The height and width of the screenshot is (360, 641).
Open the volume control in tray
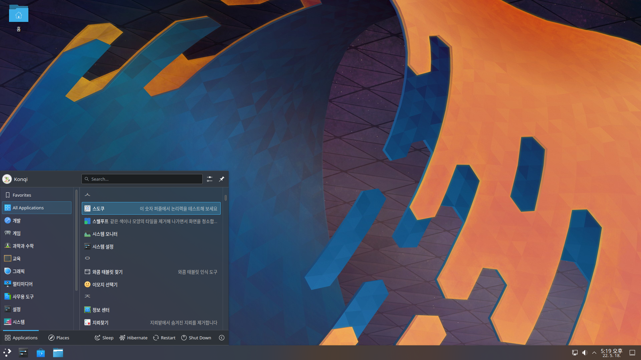585,353
